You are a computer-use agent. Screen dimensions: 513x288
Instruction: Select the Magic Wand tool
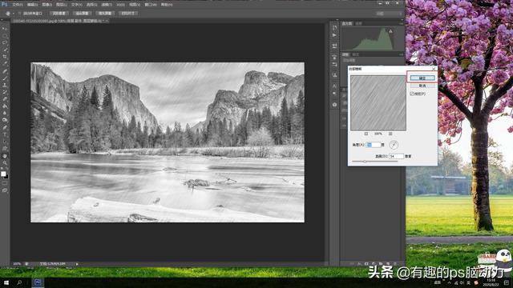pyautogui.click(x=5, y=50)
